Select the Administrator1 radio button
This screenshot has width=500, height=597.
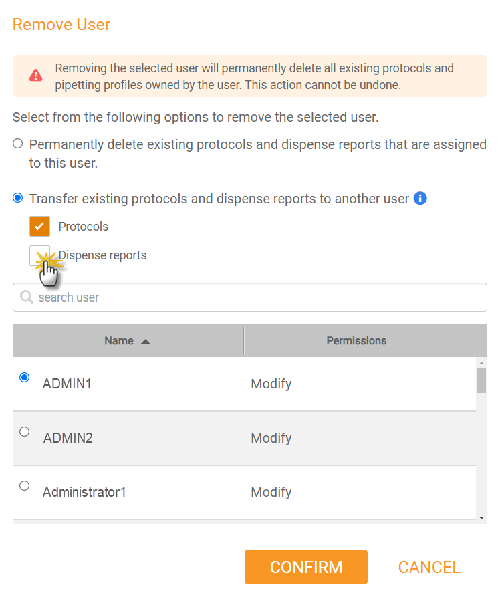(x=24, y=485)
